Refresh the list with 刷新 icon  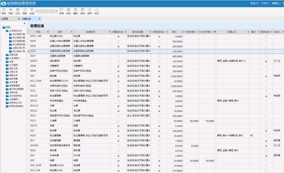pyautogui.click(x=25, y=10)
